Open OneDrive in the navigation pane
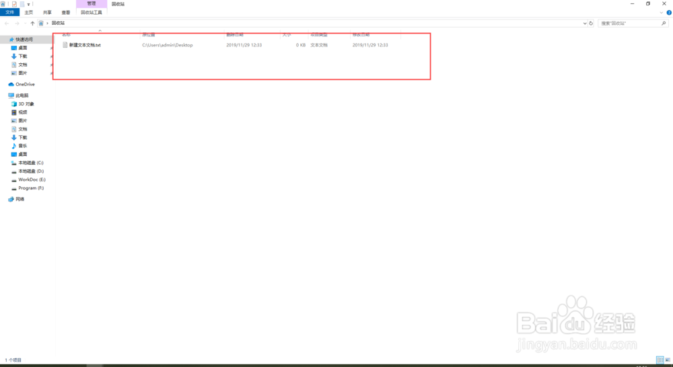The width and height of the screenshot is (673, 367). 25,85
